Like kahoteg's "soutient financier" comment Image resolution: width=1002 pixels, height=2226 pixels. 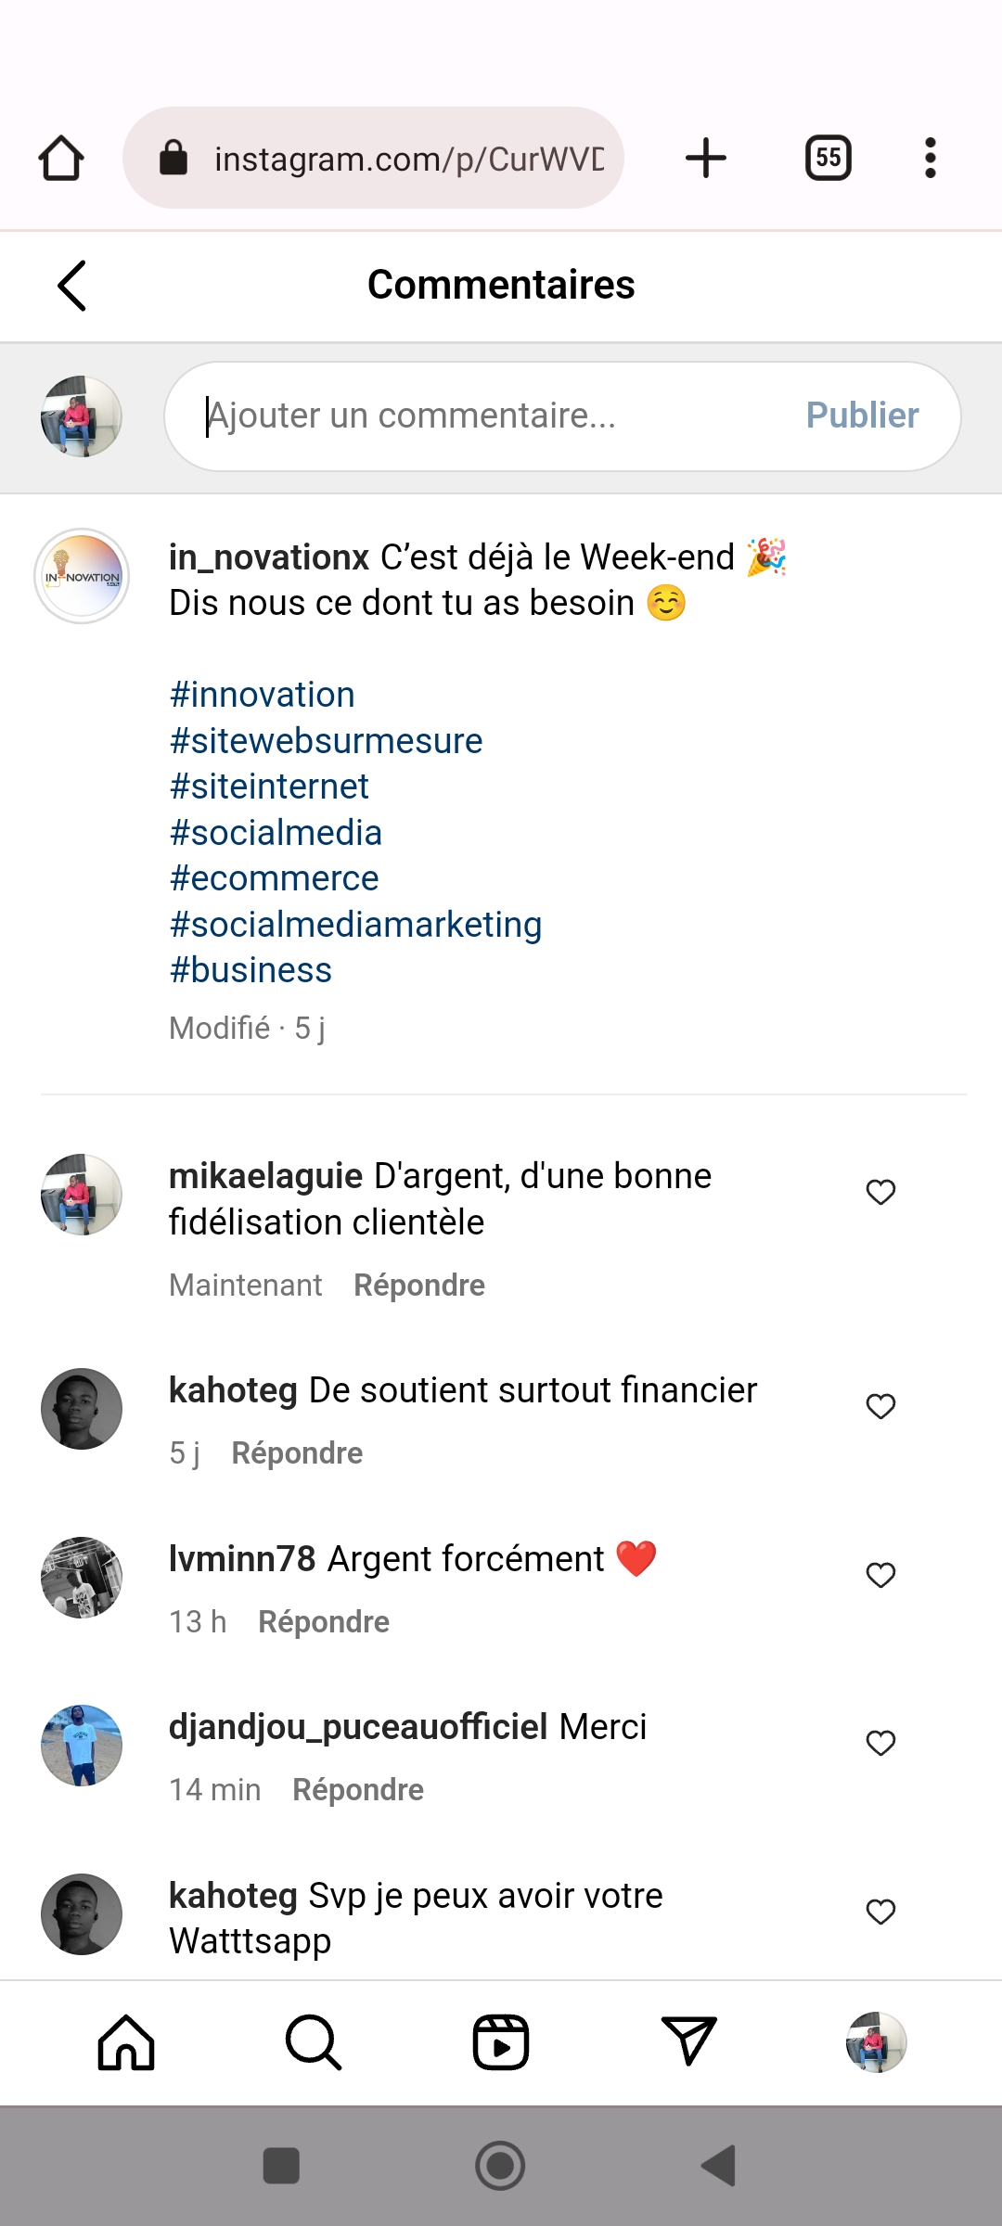(880, 1406)
